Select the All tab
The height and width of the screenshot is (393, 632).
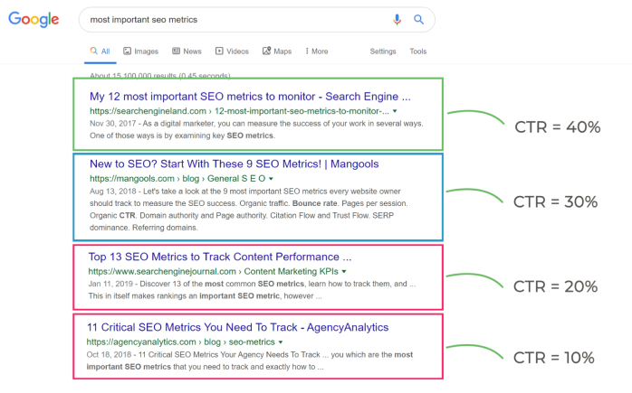click(x=100, y=51)
